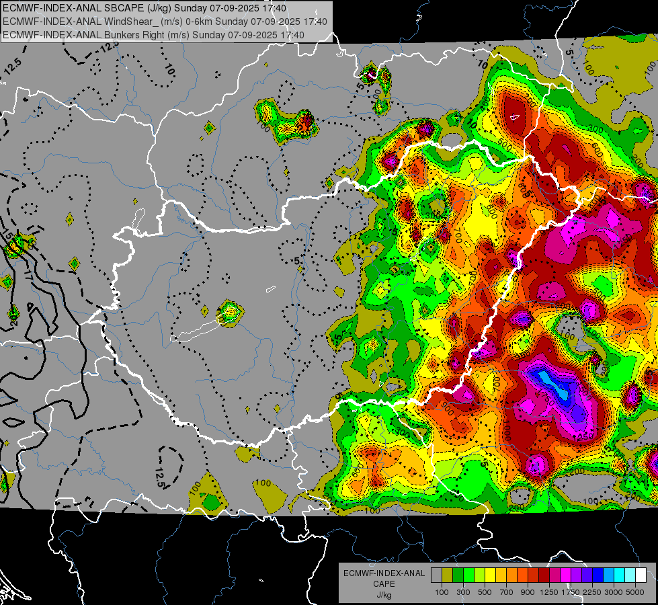Viewport: 658px width, 605px height.
Task: Click the sky blue swatch left of 3000
Action: tap(608, 575)
